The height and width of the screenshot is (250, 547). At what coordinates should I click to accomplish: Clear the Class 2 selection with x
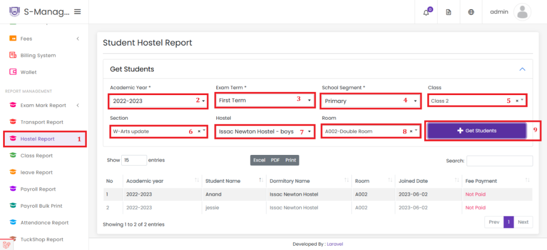[x=517, y=101]
